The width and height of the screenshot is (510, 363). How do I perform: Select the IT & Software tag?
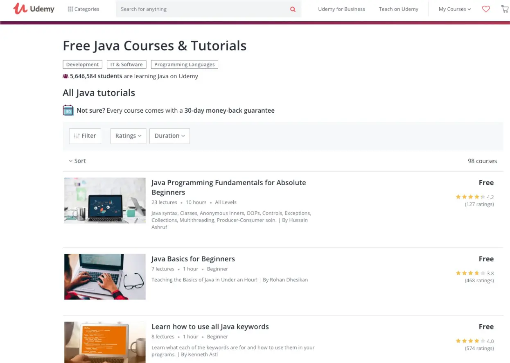[126, 64]
